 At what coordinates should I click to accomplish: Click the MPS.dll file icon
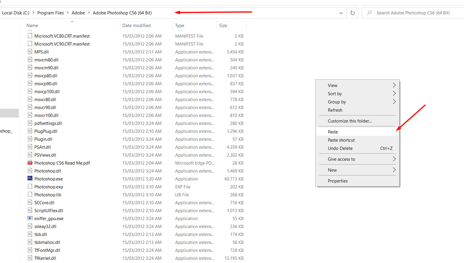pyautogui.click(x=30, y=52)
